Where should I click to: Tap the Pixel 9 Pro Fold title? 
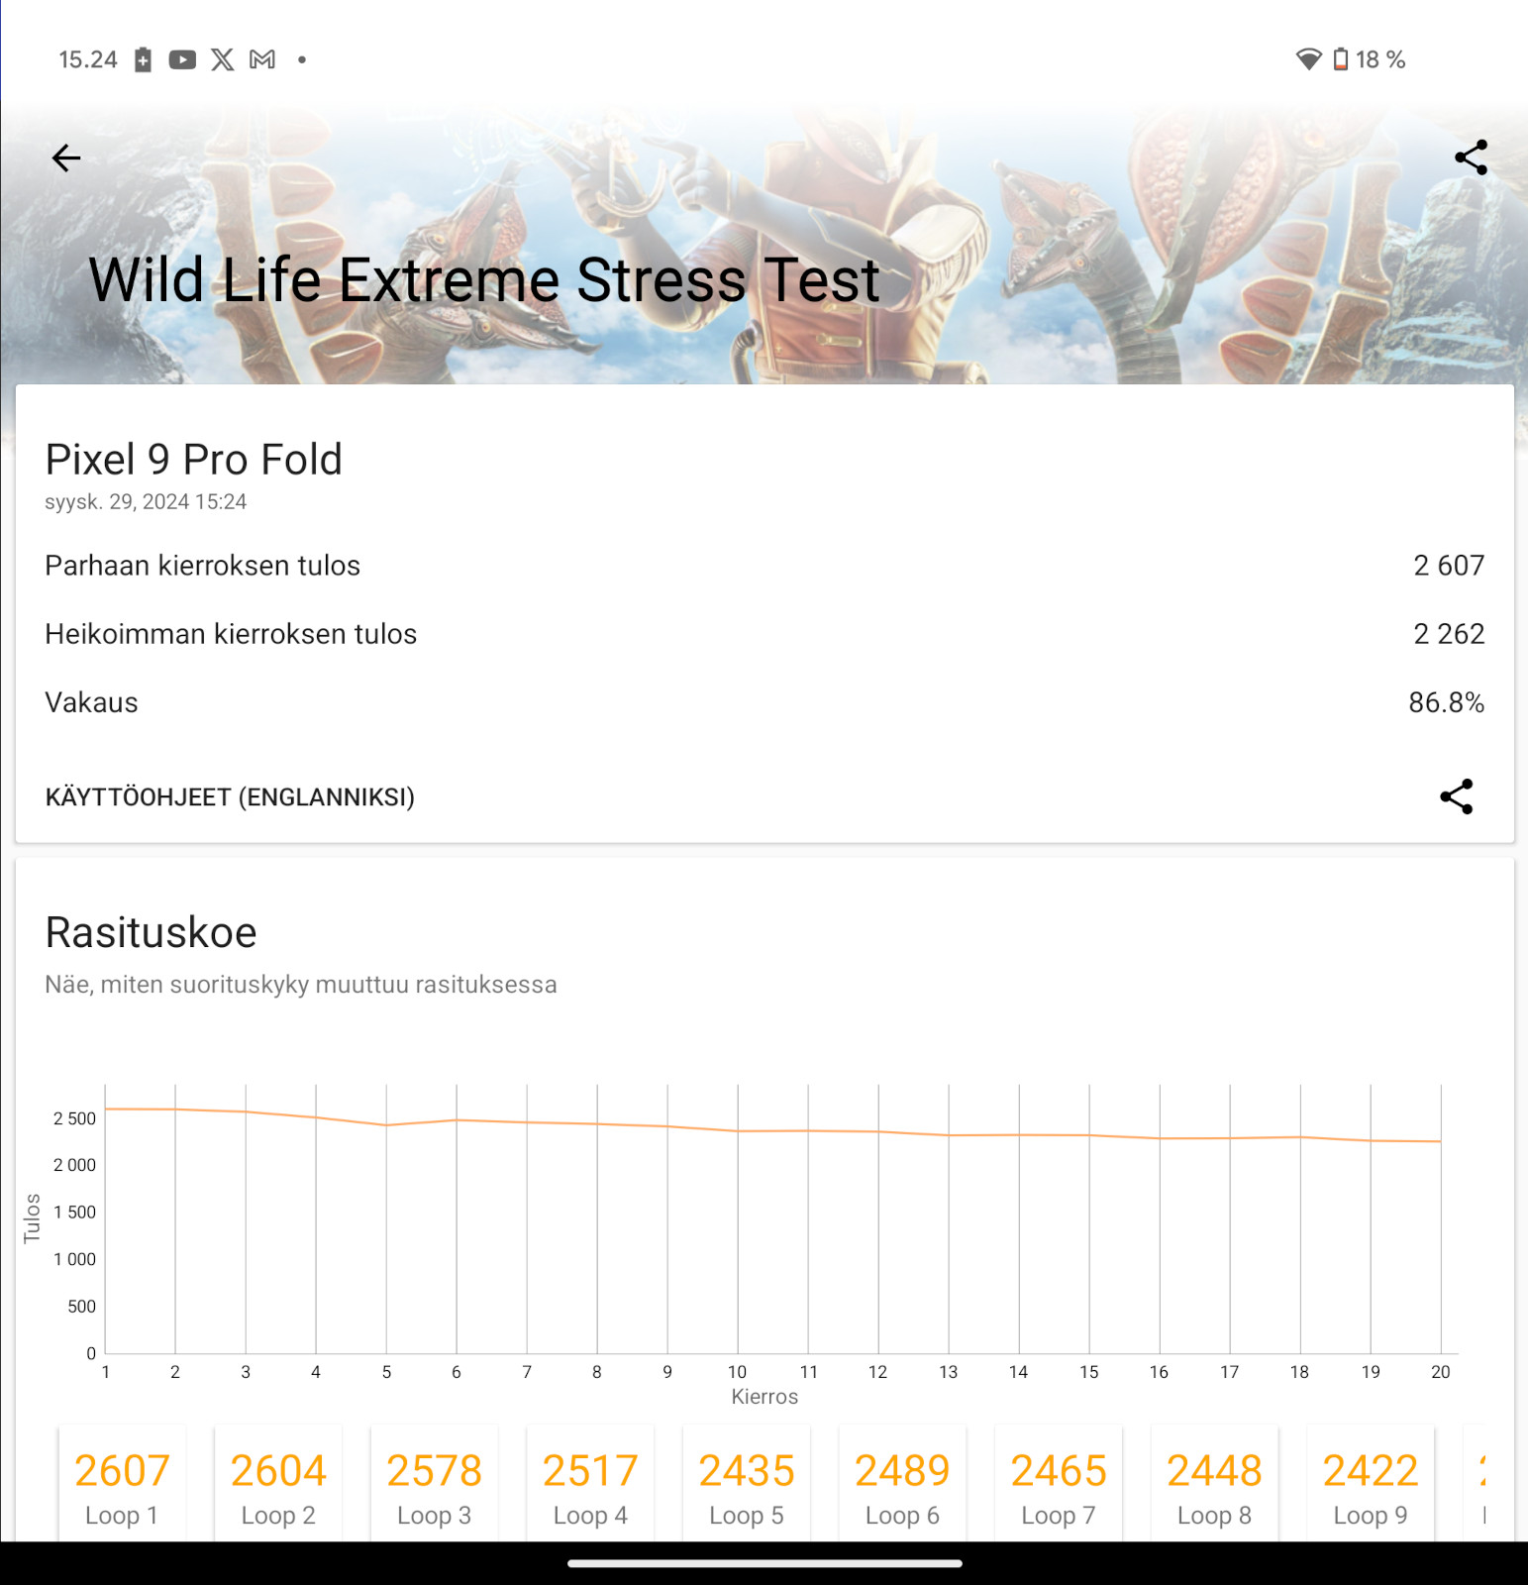194,460
